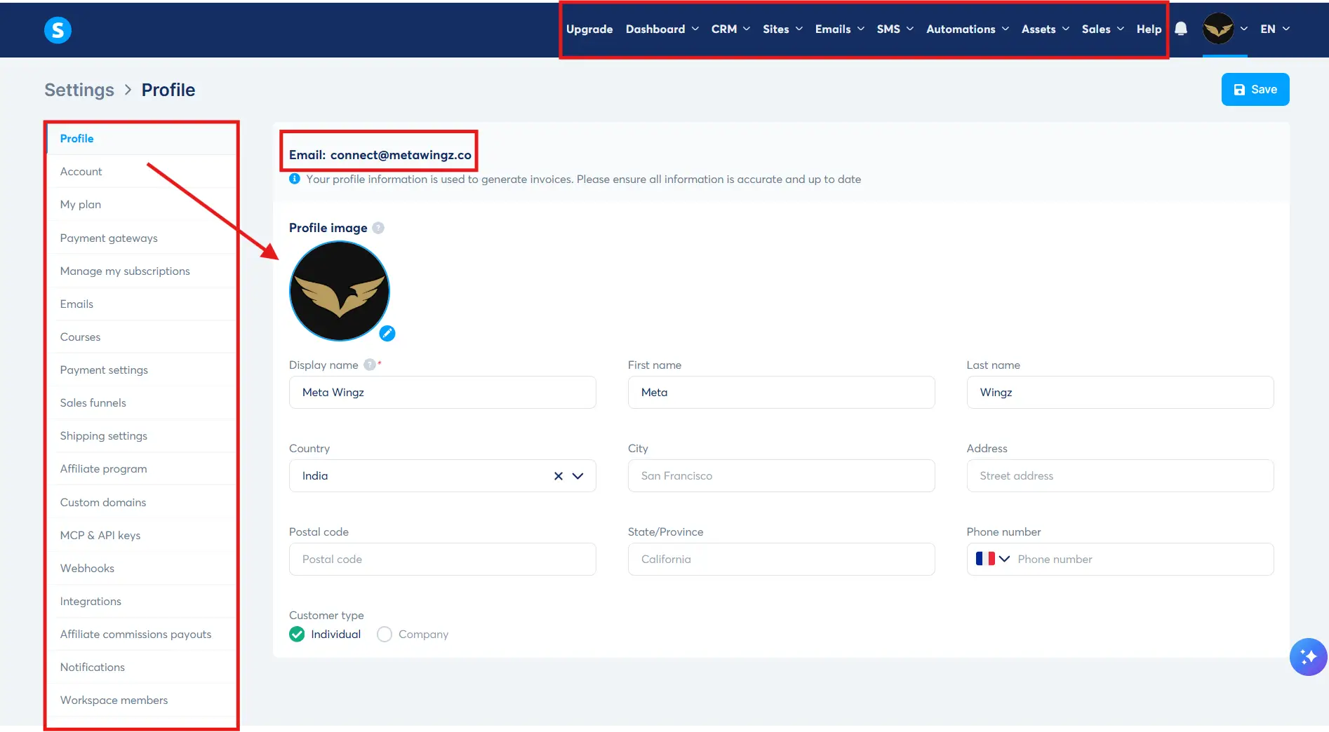Expand the SMS menu
1329x732 pixels.
pos(895,29)
